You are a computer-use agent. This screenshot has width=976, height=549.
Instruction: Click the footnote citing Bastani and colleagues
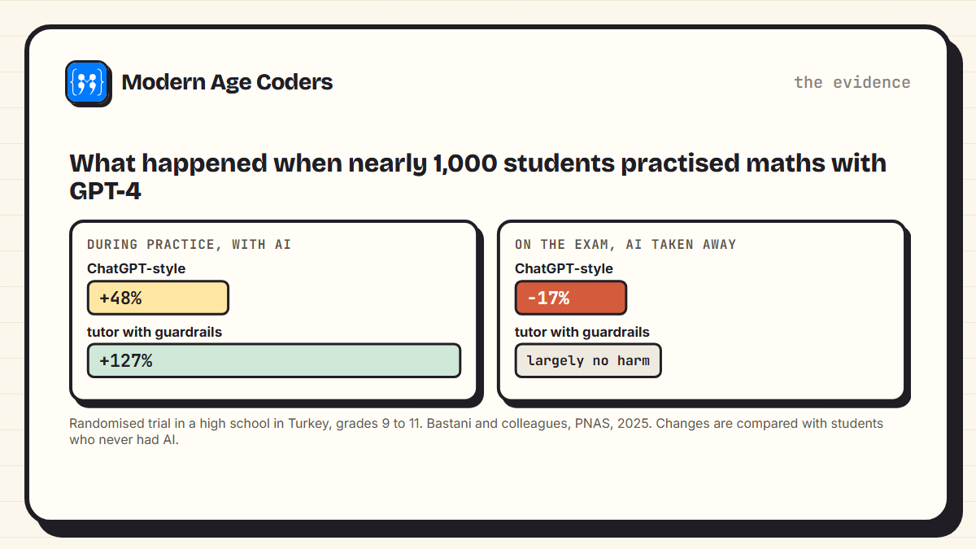(x=476, y=432)
